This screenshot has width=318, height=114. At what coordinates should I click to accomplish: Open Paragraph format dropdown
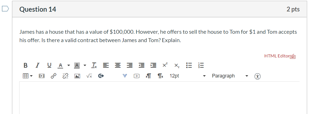[x=230, y=76]
